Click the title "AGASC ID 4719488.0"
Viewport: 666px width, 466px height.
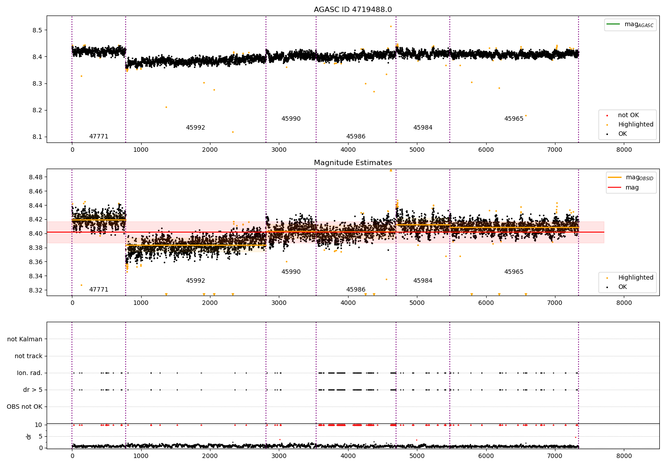coord(353,10)
